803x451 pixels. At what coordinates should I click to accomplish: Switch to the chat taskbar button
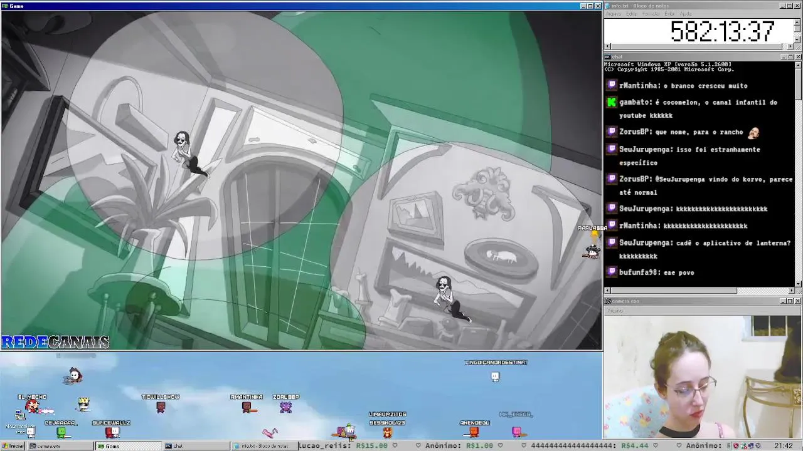coord(196,446)
